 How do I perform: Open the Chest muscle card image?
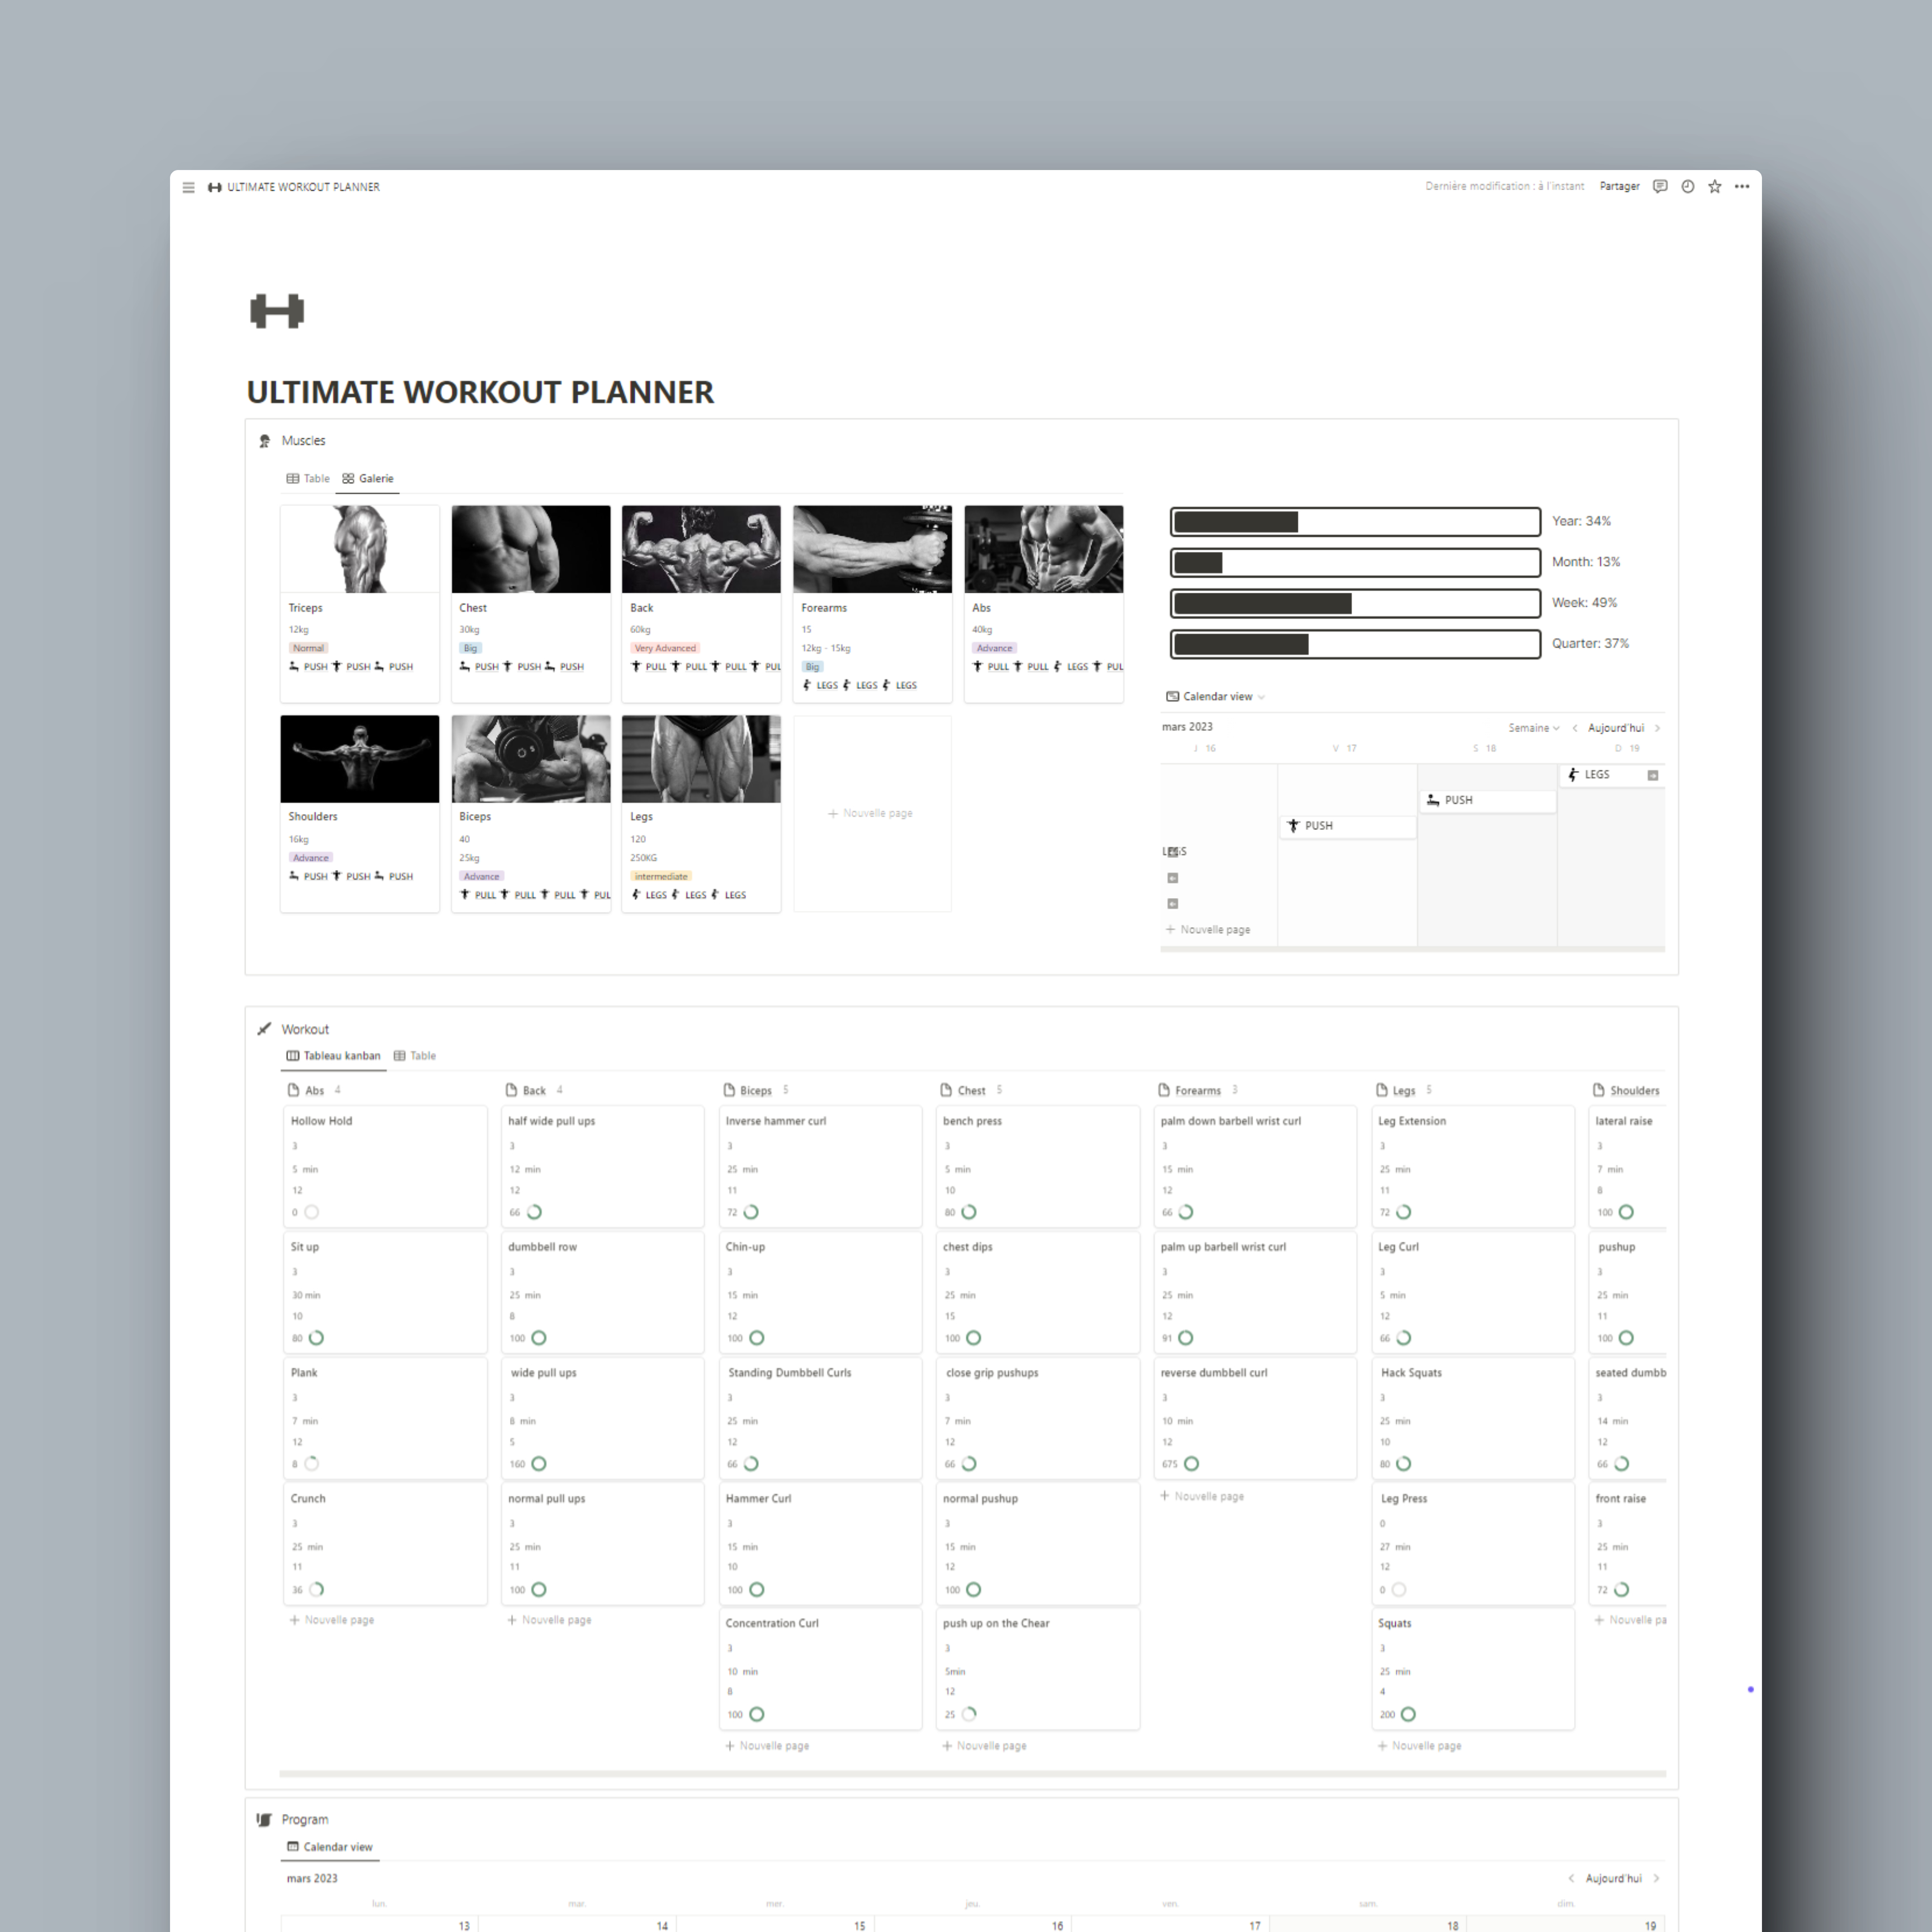[x=531, y=549]
